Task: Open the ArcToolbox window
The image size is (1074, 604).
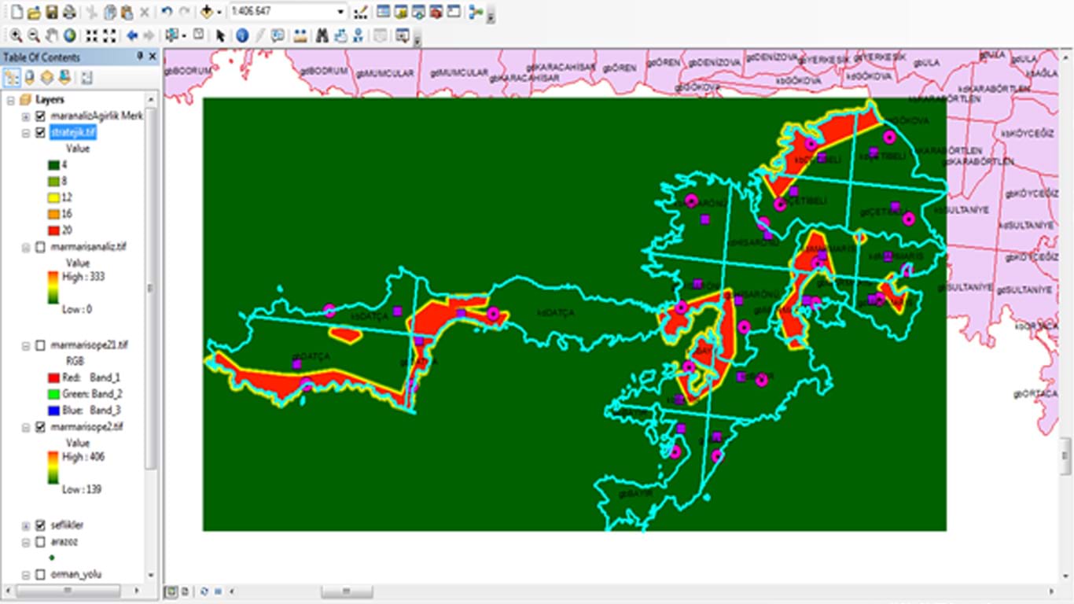Action: 436,13
